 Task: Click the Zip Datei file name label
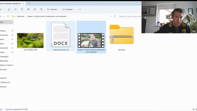tap(122, 50)
